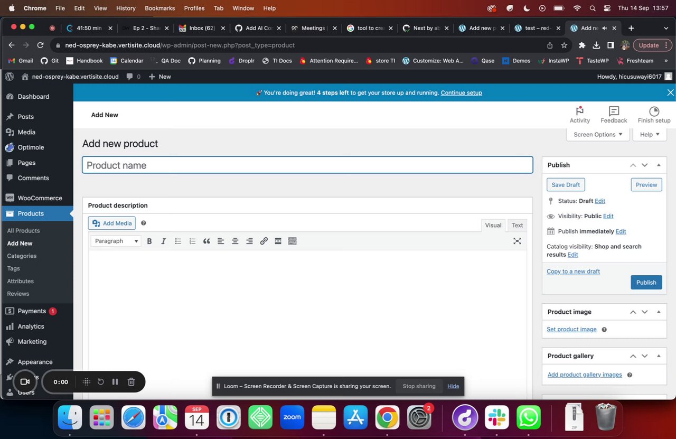Switch the editor to the Text tab

point(517,225)
